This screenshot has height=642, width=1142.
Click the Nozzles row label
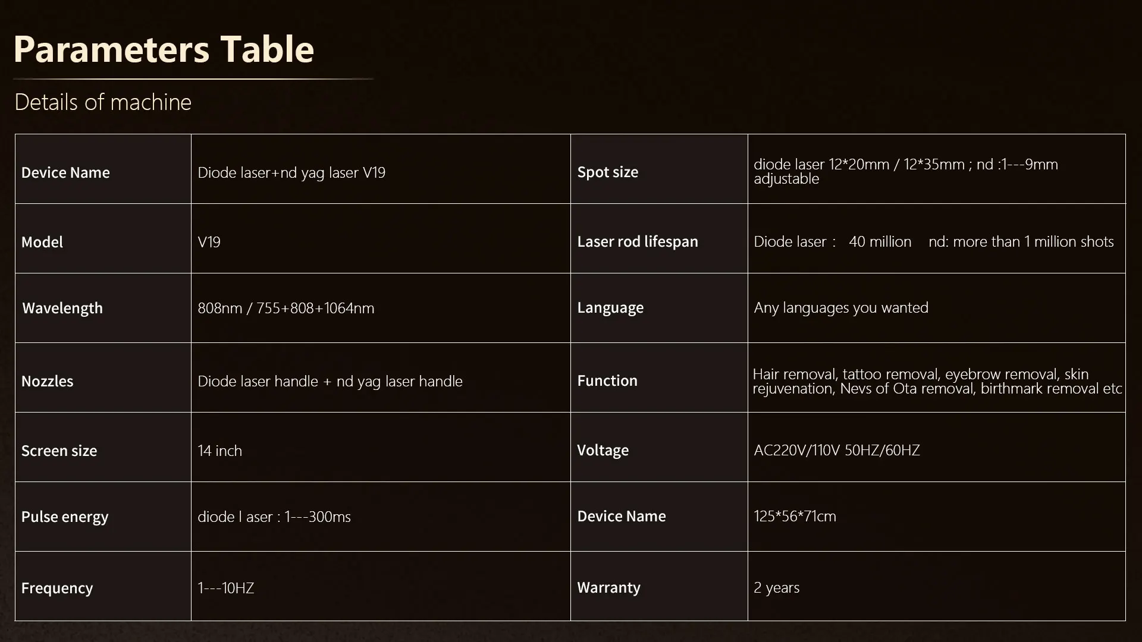(x=48, y=381)
